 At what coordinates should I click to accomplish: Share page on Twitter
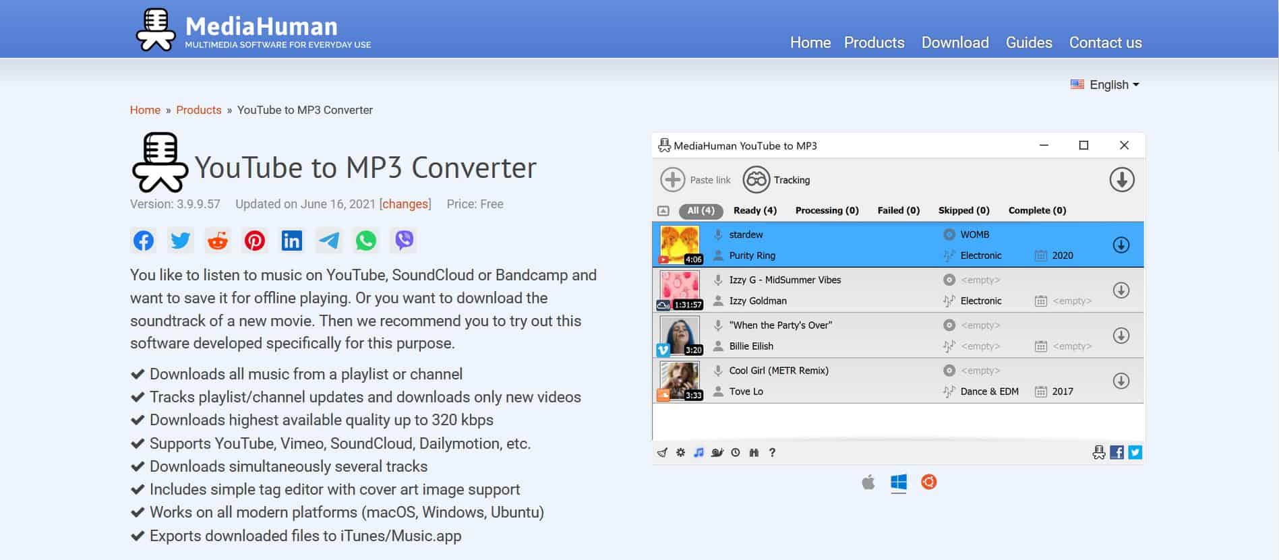pos(181,241)
